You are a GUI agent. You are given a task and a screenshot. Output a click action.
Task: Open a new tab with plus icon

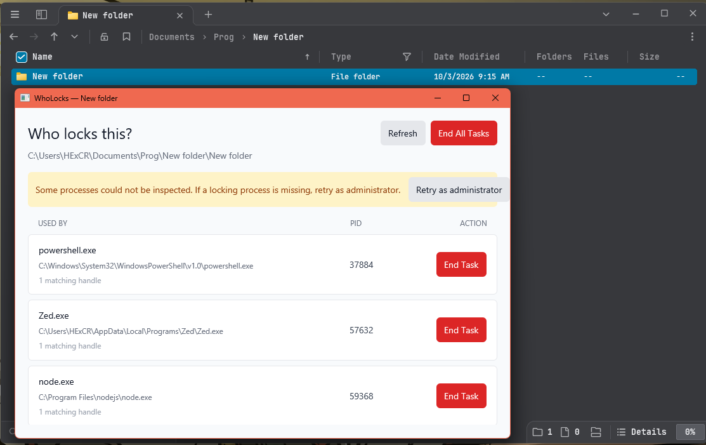click(x=208, y=15)
